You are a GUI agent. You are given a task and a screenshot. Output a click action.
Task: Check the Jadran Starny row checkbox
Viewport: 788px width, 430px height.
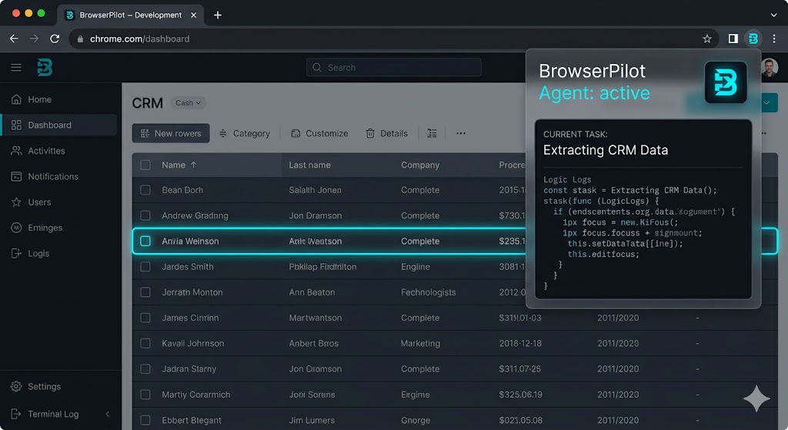(x=145, y=369)
